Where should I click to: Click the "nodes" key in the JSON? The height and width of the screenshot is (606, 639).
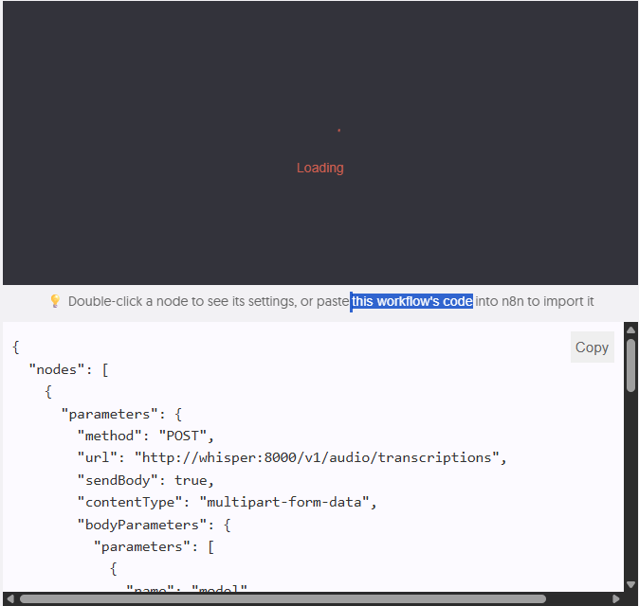tap(56, 369)
